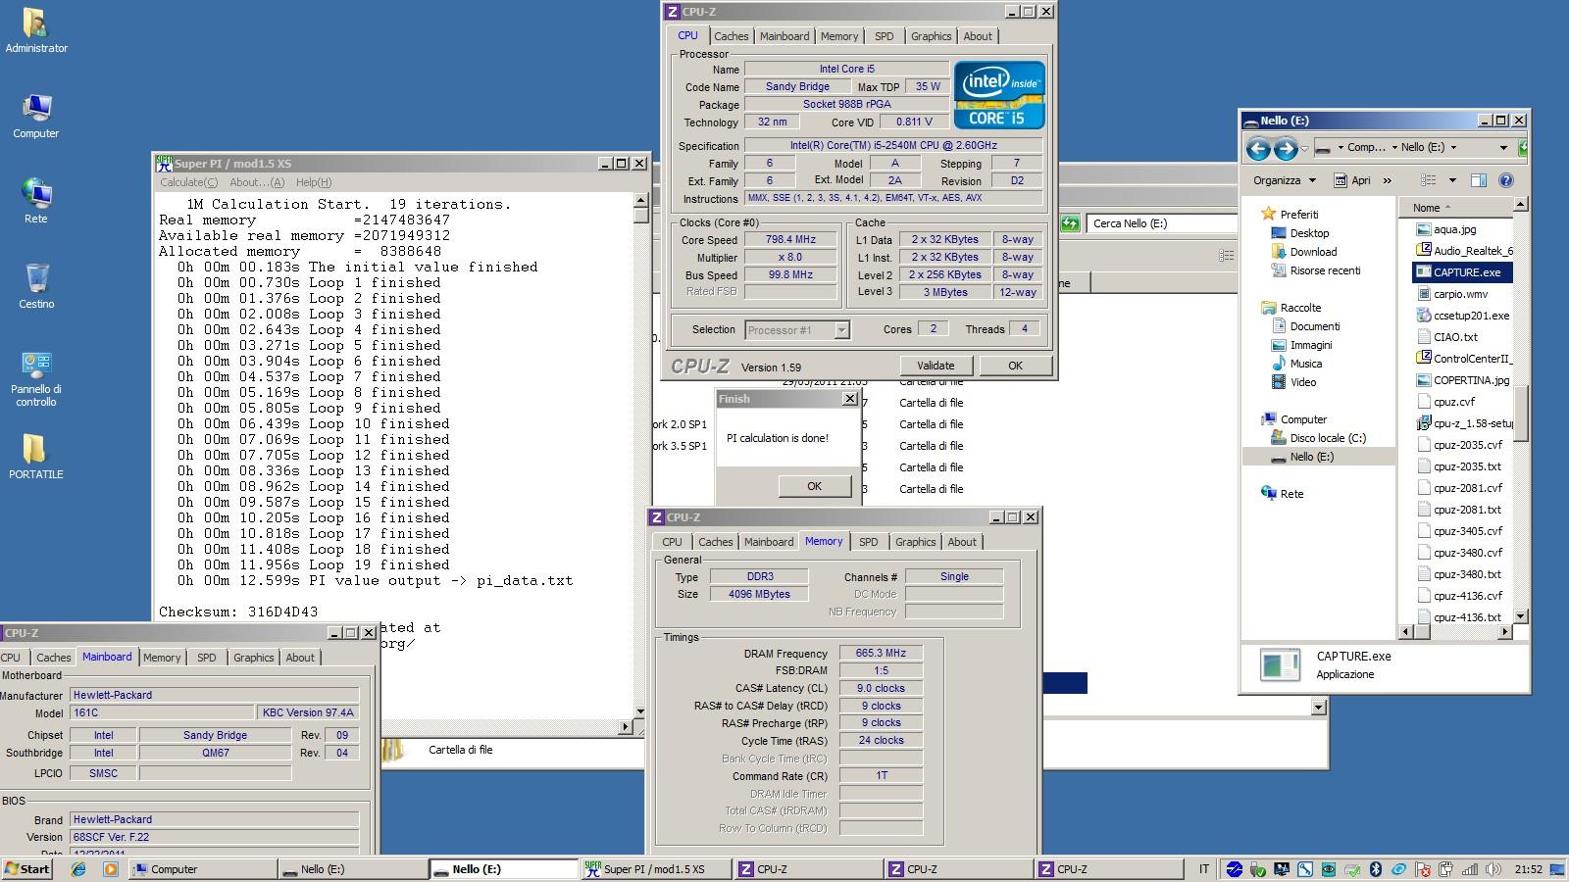This screenshot has height=882, width=1569.
Task: Select aqua.jpg file in explorer list
Action: pyautogui.click(x=1454, y=229)
